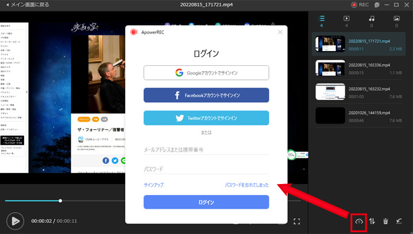Open the forgot password link
413x234 pixels.
247,185
